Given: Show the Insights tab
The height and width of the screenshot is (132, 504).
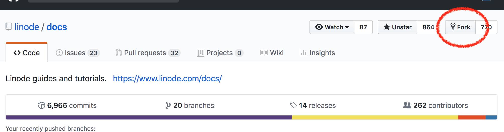Looking at the screenshot, I should coord(318,53).
